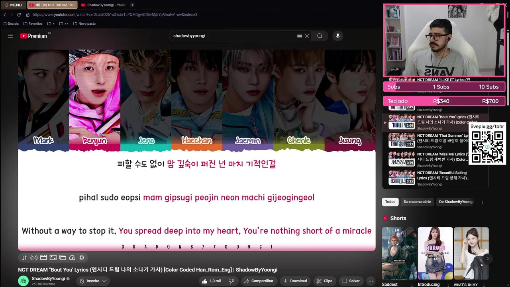Click the broadcast waves extension icon
510x287 pixels.
(x=34, y=258)
